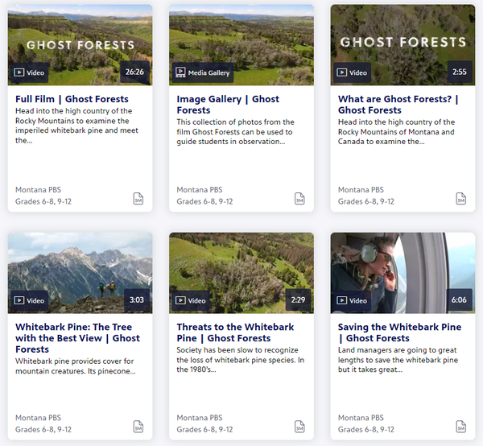This screenshot has height=446, width=483.
Task: Open the Full Film | Ghost Forests title link
Action: [x=72, y=100]
